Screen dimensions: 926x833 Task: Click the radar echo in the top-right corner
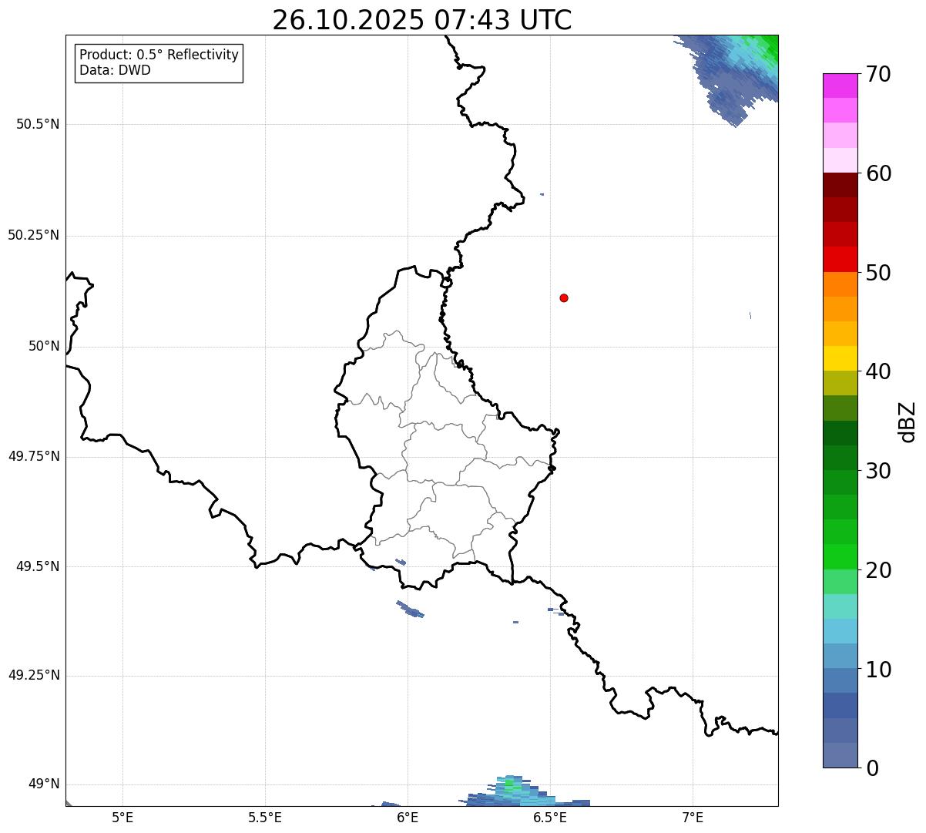(738, 73)
